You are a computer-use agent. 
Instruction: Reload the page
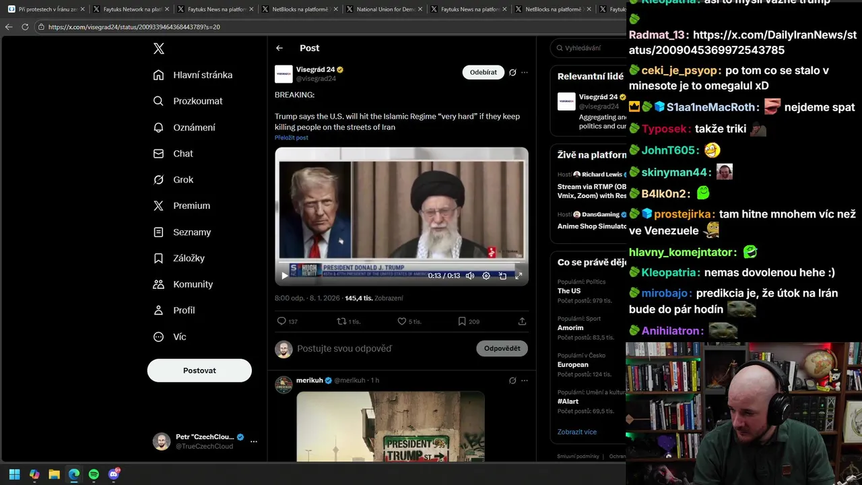click(25, 27)
